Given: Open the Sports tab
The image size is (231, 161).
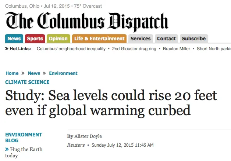Looking at the screenshot, I should [35, 39].
